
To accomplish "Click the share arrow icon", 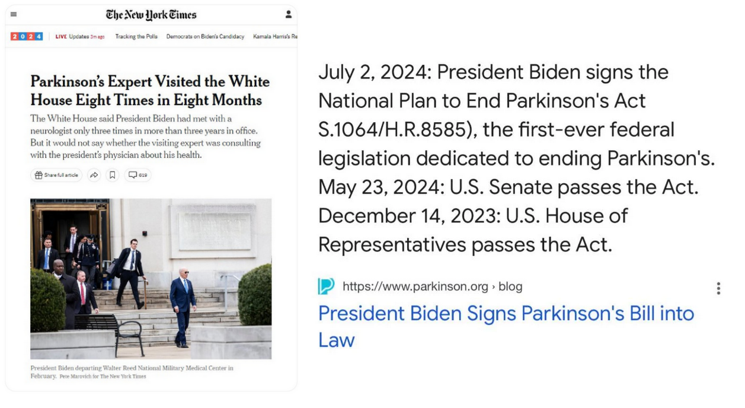I will click(94, 175).
